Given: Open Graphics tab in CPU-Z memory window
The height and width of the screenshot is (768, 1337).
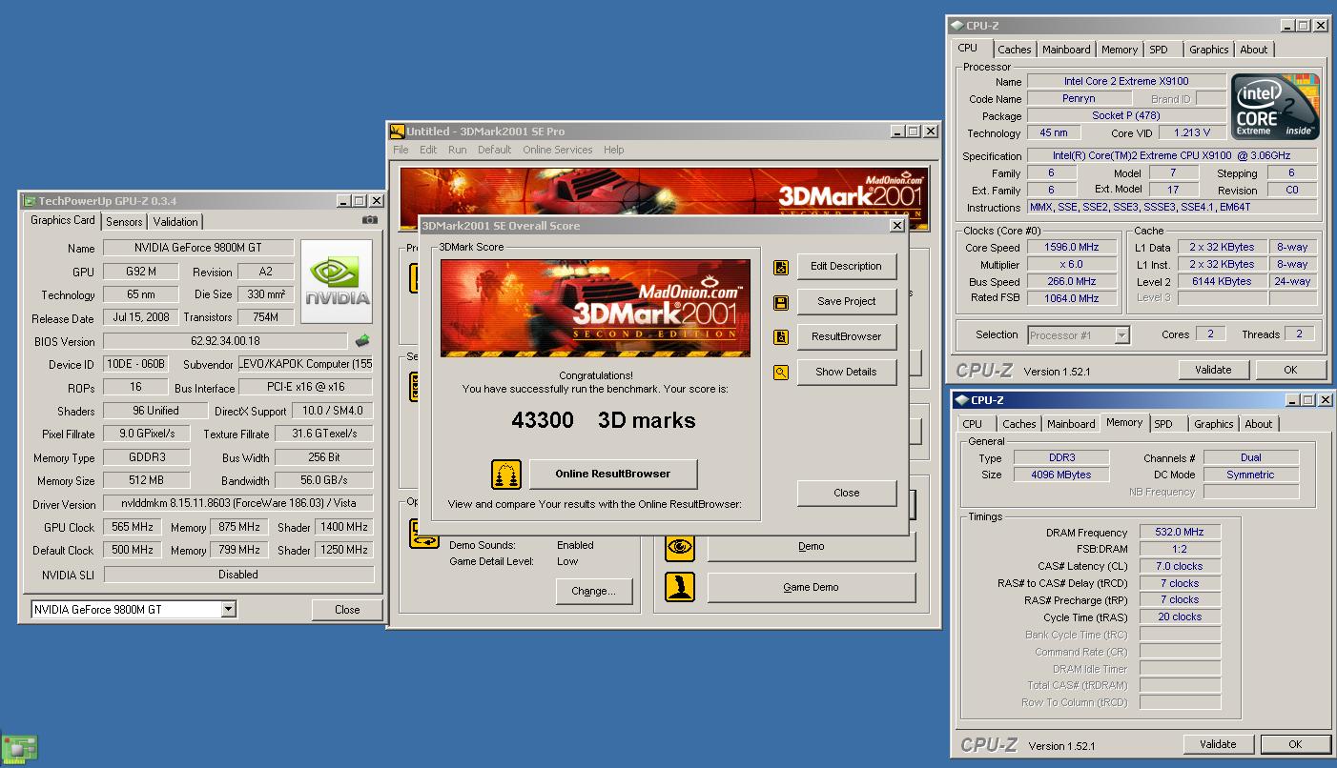Looking at the screenshot, I should point(1213,424).
